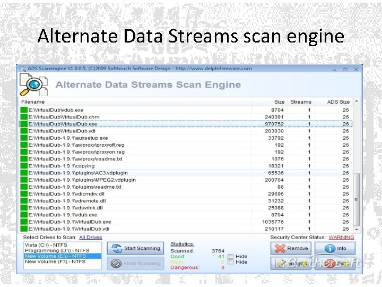The image size is (382, 287).
Task: Click size value 240391
Action: pyautogui.click(x=274, y=117)
